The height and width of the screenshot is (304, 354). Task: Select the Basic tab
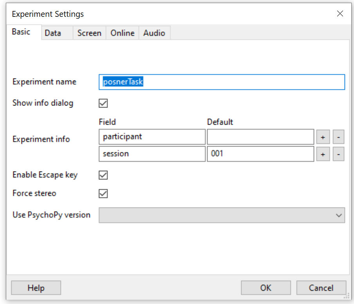(21, 32)
